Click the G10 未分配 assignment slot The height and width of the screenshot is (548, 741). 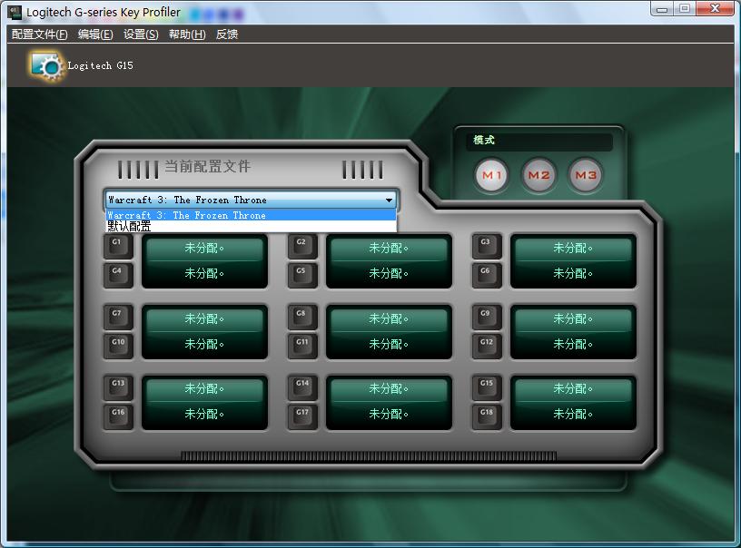click(x=204, y=344)
